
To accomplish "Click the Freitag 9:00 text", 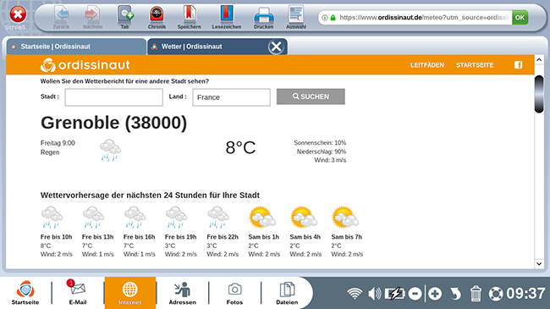I will (58, 143).
